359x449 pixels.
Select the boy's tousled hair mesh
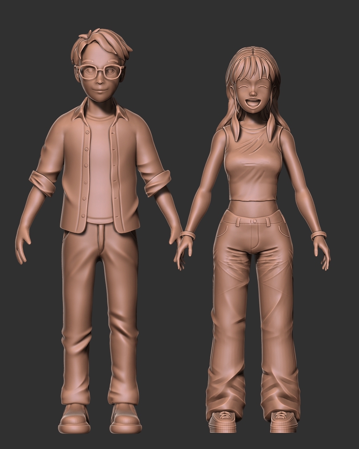pos(101,46)
